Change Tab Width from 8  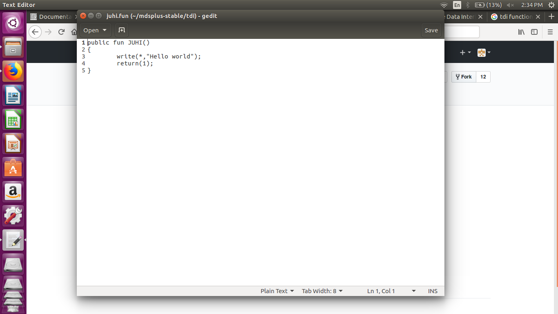pyautogui.click(x=322, y=291)
